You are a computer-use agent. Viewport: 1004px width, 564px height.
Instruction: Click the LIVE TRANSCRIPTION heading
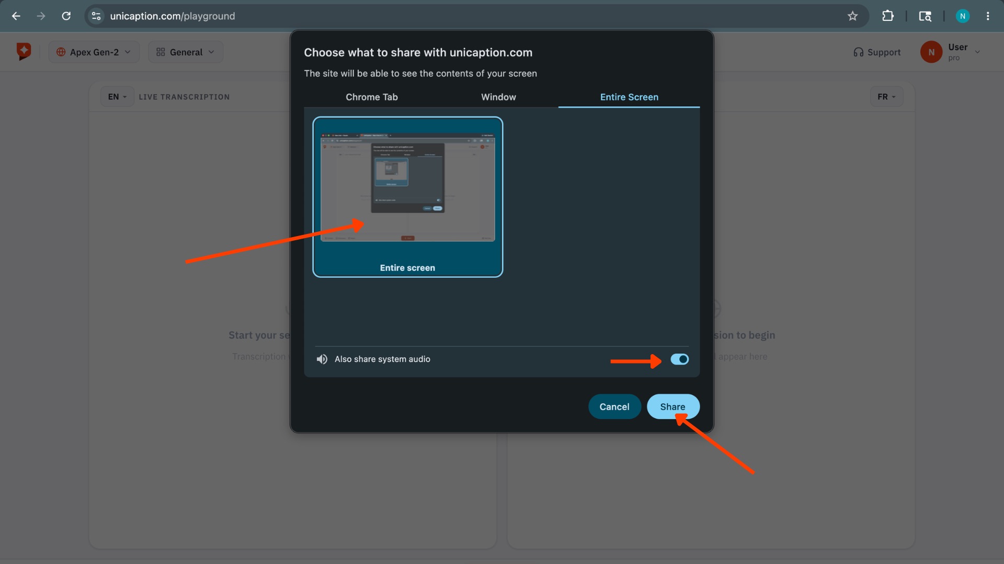184,97
